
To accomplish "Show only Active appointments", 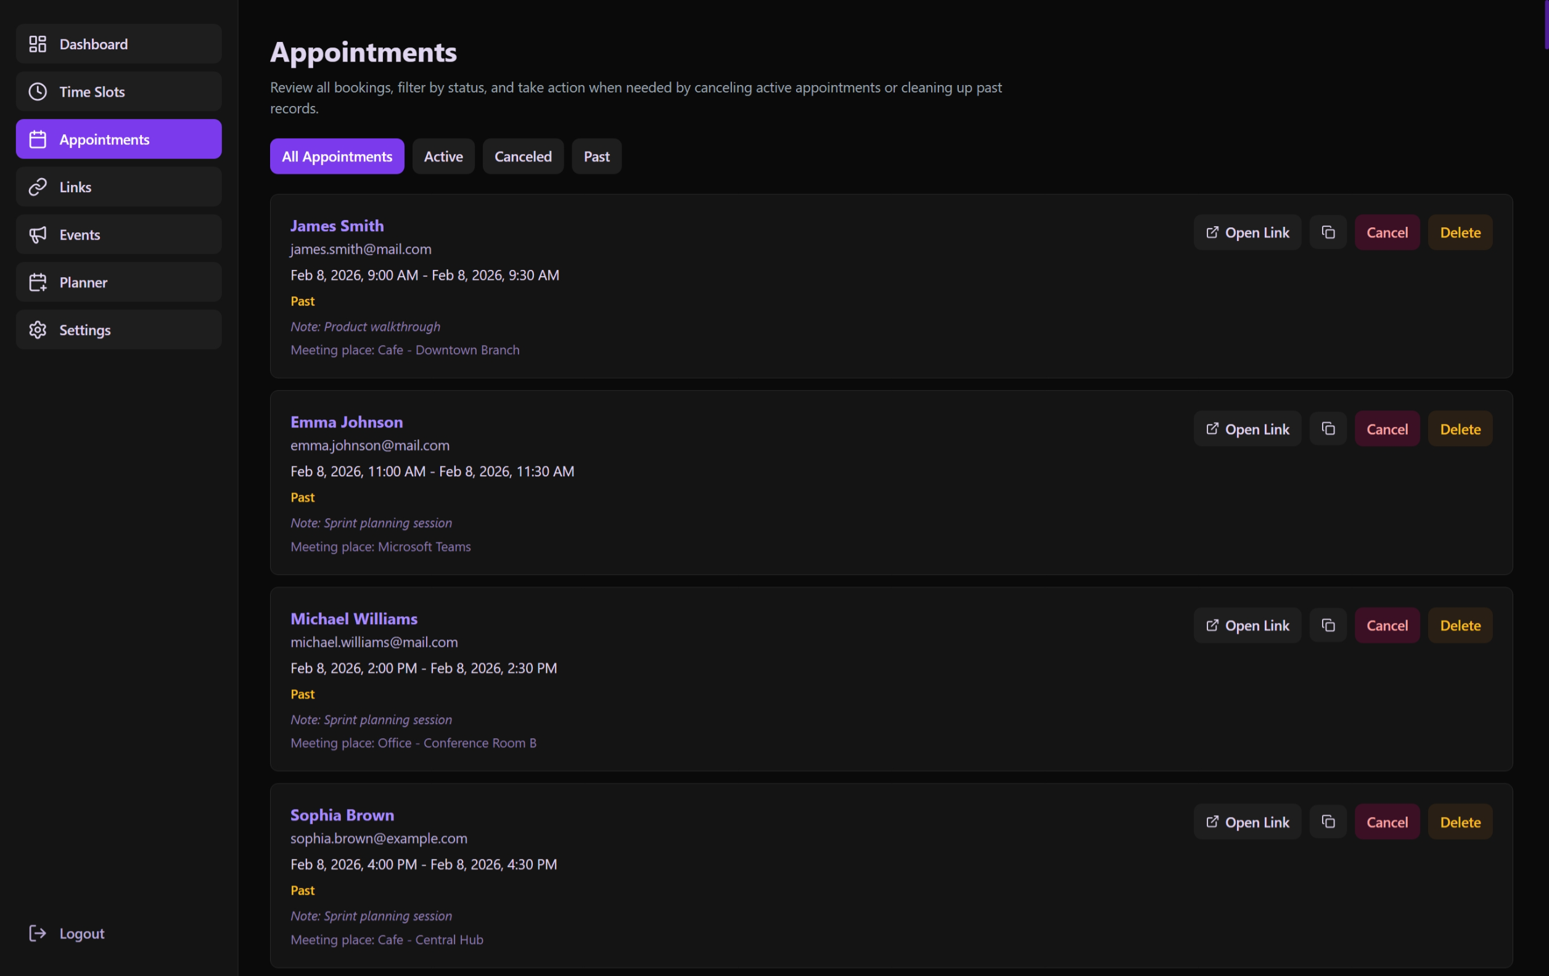I will coord(443,157).
